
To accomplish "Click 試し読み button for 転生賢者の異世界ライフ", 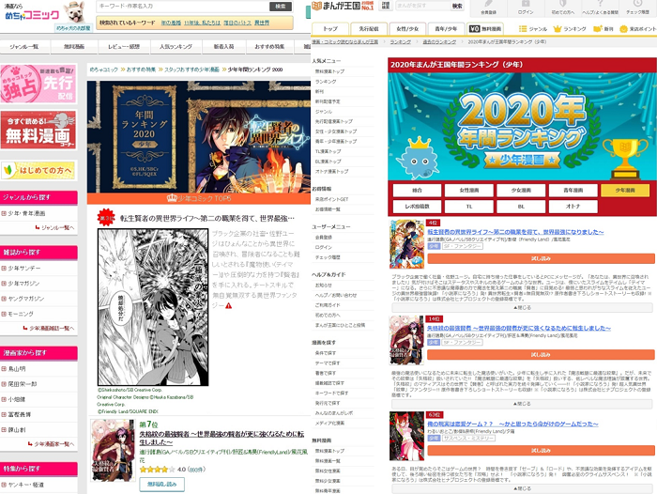I will point(541,258).
